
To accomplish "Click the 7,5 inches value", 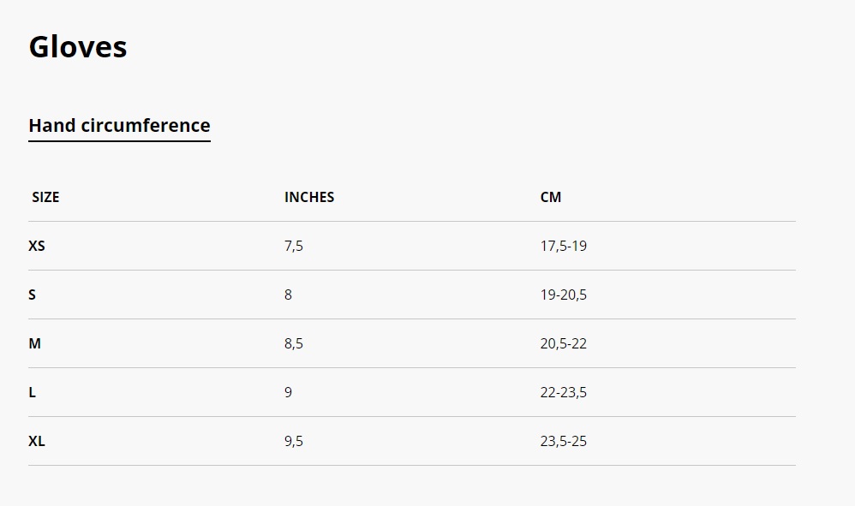I will (293, 247).
